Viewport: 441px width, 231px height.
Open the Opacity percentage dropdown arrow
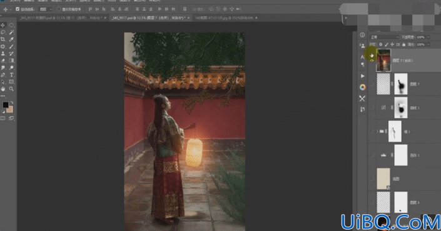tap(428, 37)
